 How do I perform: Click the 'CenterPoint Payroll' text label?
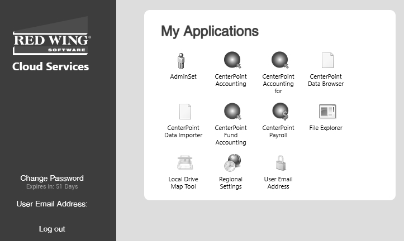point(278,132)
